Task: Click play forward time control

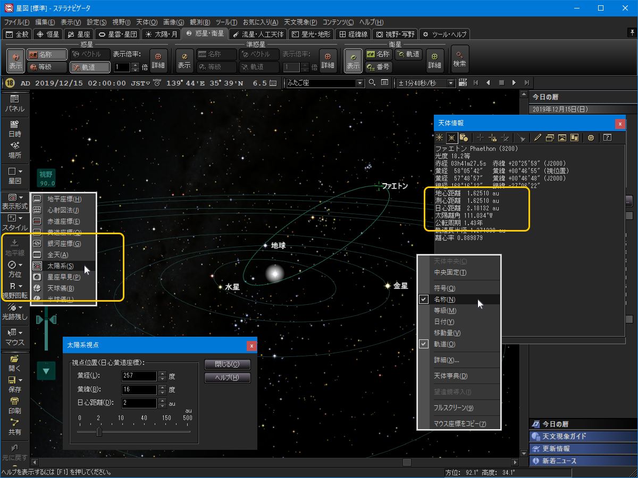Action: click(x=514, y=83)
